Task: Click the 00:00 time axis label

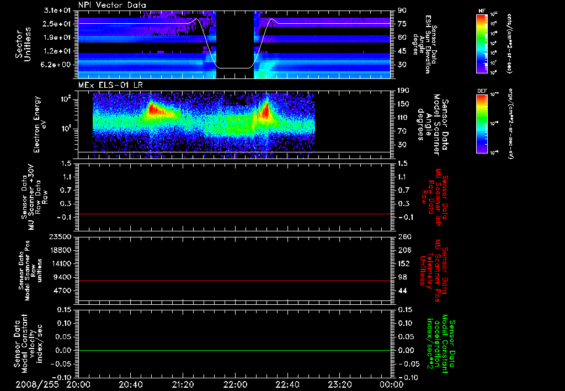Action: click(392, 384)
